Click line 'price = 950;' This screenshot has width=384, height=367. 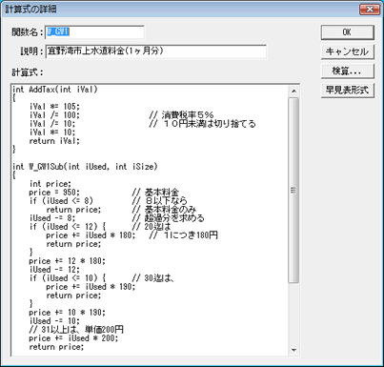click(x=54, y=193)
